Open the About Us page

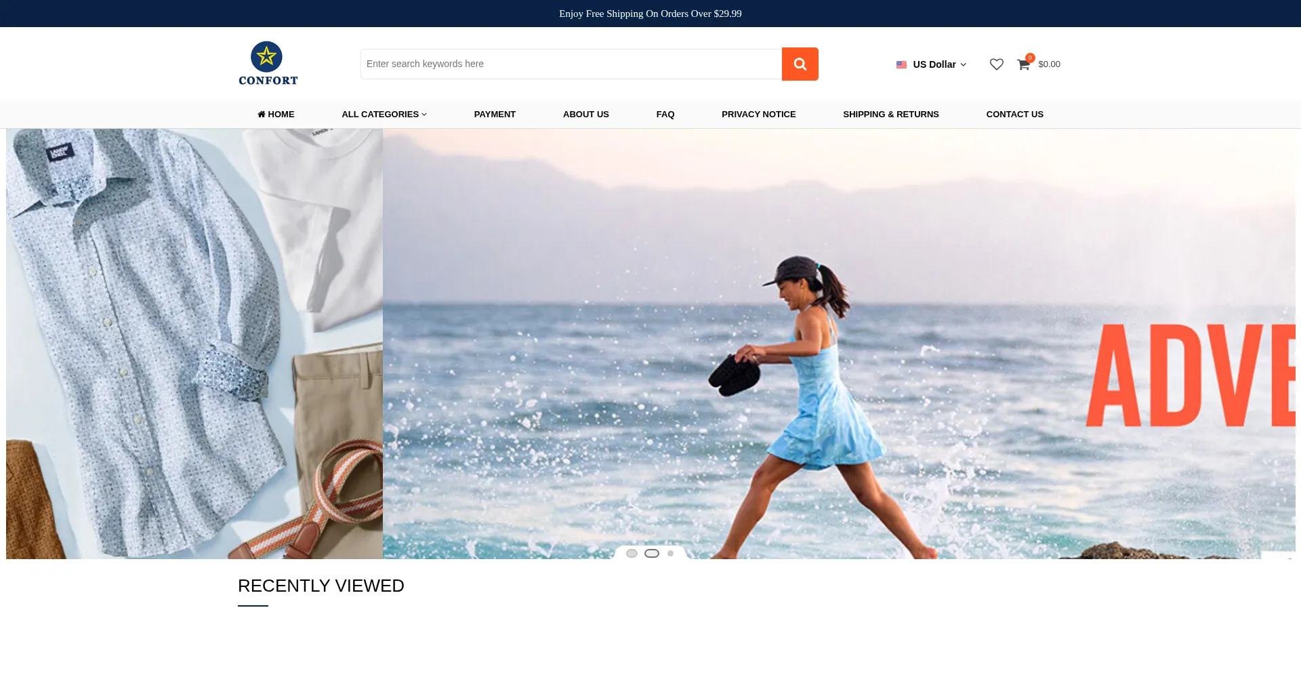click(585, 114)
